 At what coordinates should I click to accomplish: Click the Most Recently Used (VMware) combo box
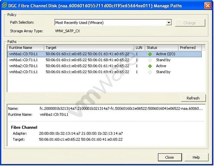[113, 22]
